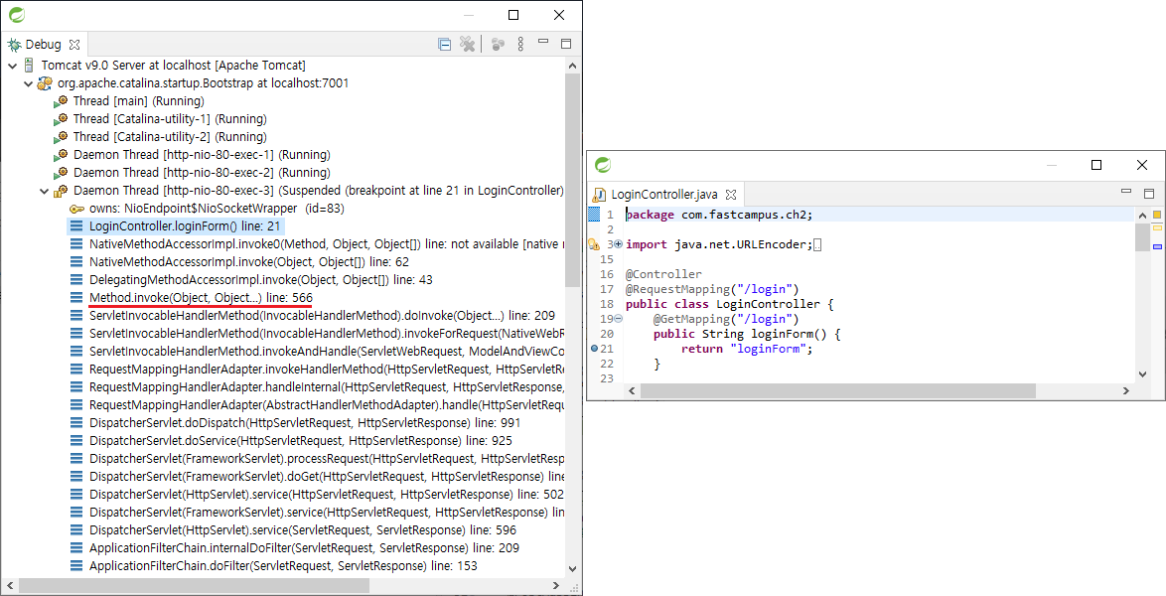Screen dimensions: 1166x596
Task: Click on "public class LoginController" line
Action: 729,304
